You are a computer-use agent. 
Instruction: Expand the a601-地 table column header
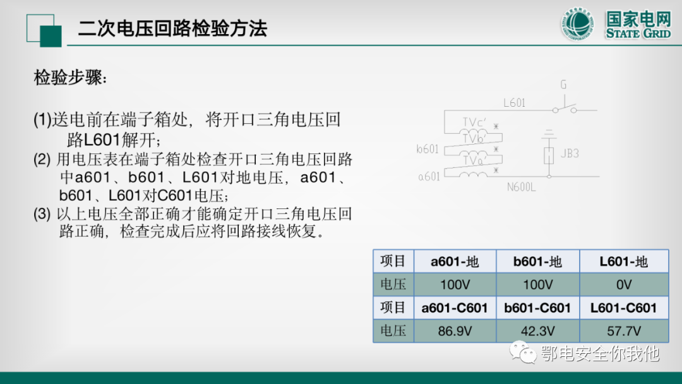(x=455, y=261)
